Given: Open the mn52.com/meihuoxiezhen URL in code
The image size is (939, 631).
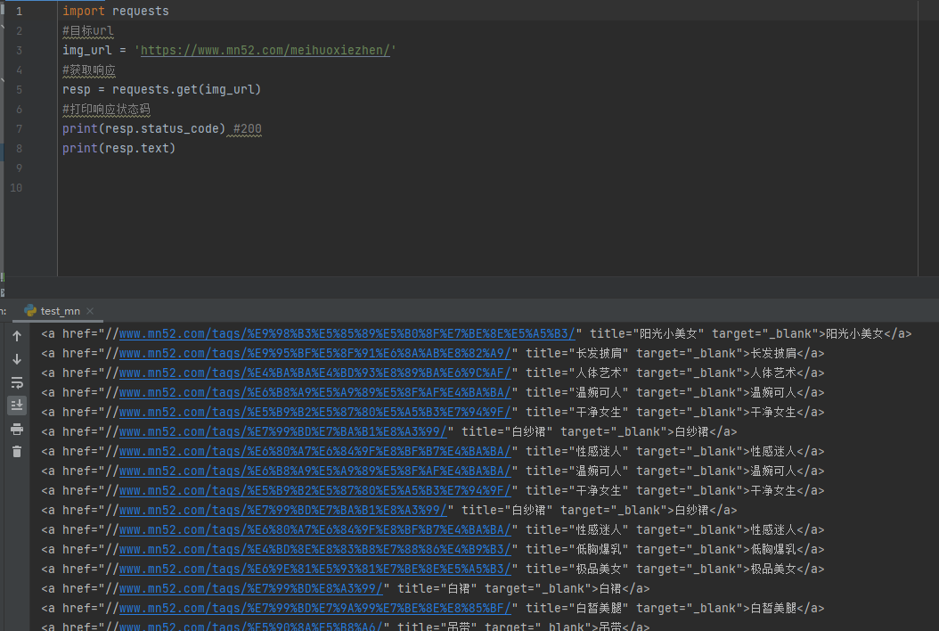Looking at the screenshot, I should (x=265, y=50).
